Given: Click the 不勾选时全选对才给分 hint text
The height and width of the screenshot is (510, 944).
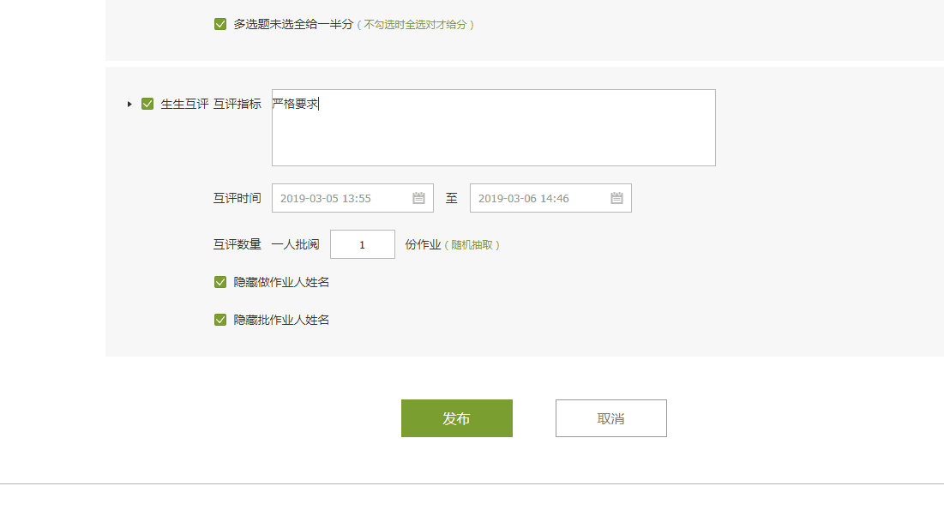Looking at the screenshot, I should 416,25.
